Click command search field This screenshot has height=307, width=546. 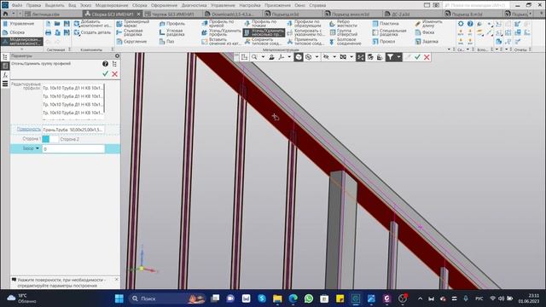477,5
